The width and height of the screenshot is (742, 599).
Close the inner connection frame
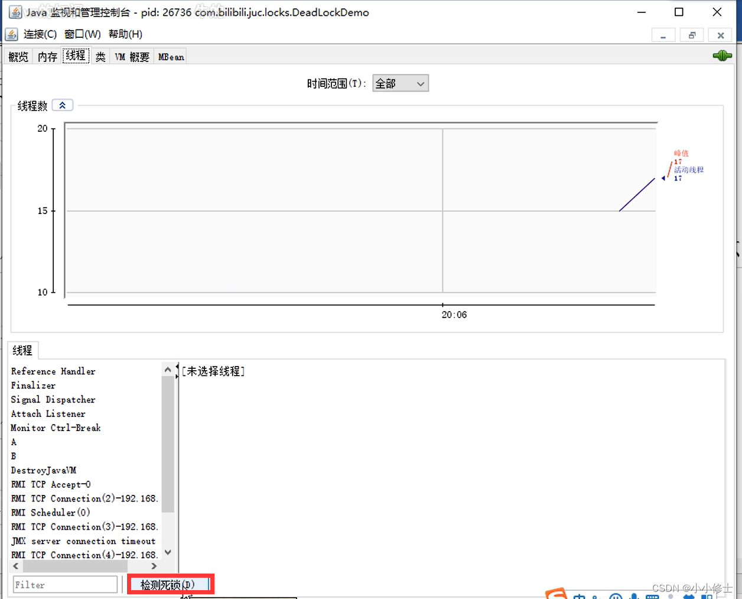720,35
